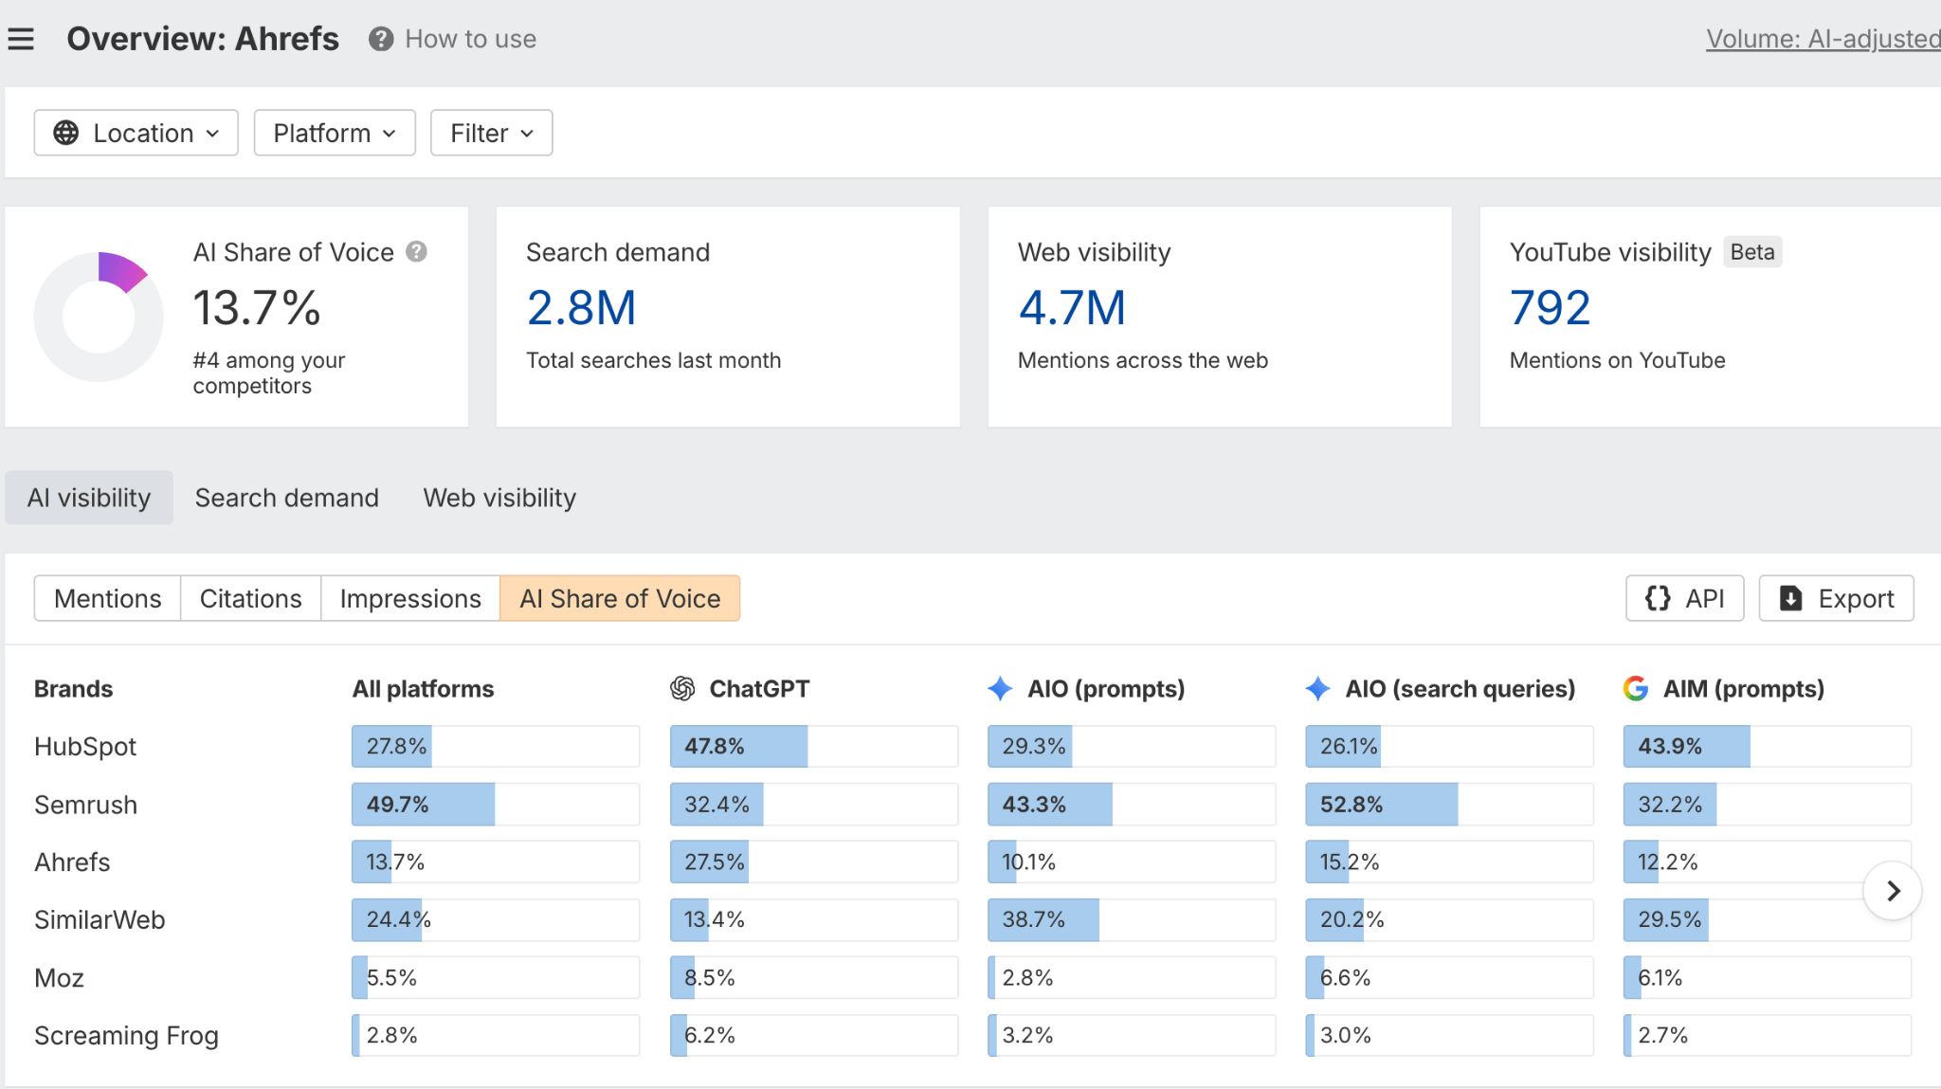Click the AI Share of Voice donut chart
This screenshot has height=1089, width=1941.
[x=99, y=317]
